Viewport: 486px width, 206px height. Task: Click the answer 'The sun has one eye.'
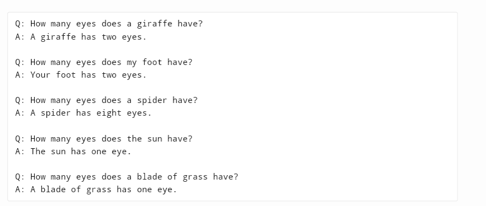[73, 151]
